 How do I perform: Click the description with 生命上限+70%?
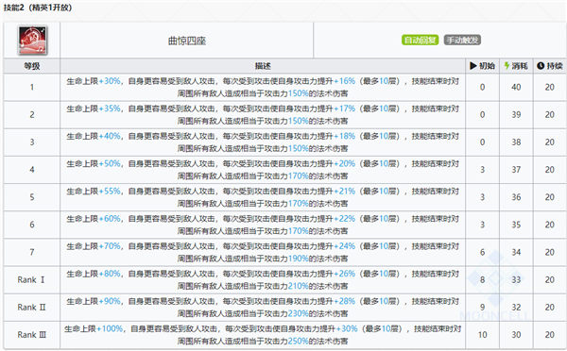point(263,252)
